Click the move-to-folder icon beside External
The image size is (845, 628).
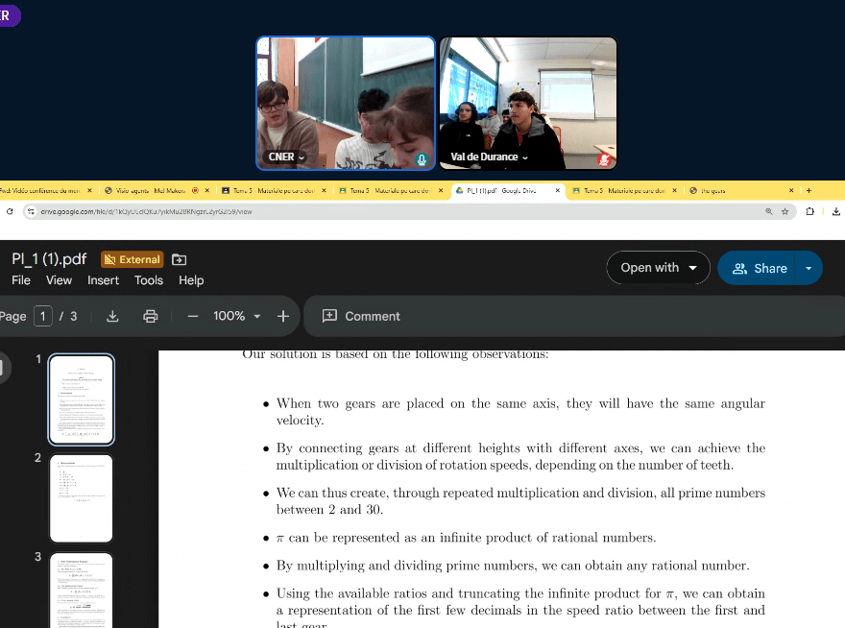coord(179,259)
